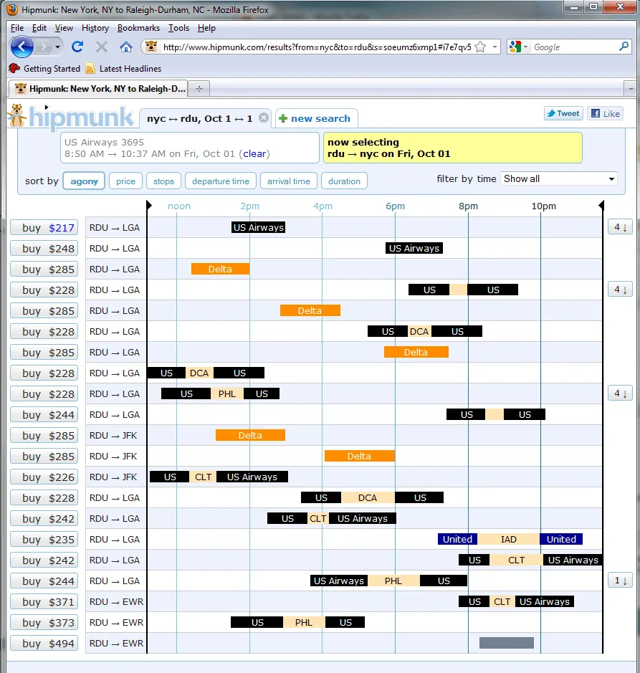Viewport: 640px width, 673px height.
Task: Go to the Home page icon
Action: 125,47
